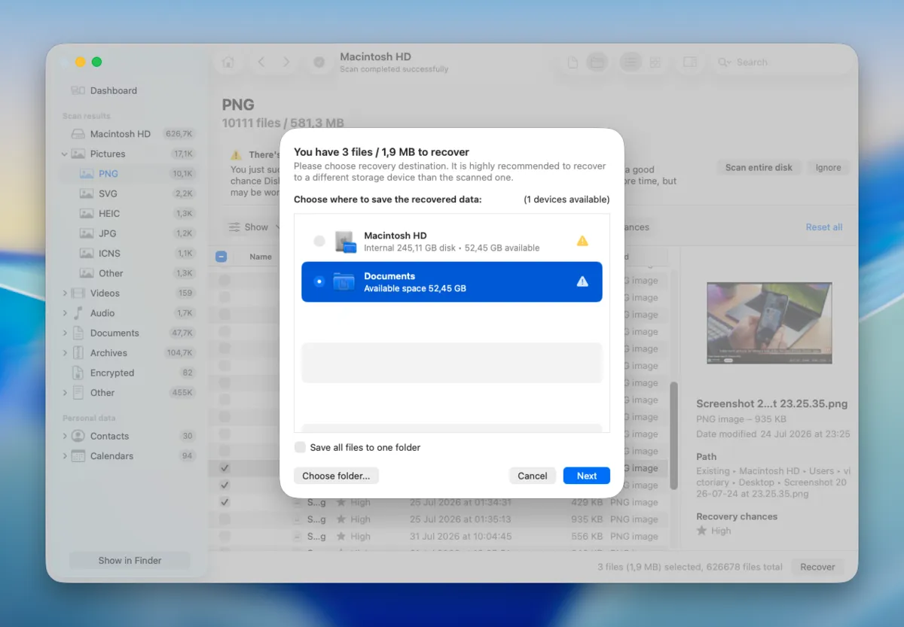The height and width of the screenshot is (627, 904).
Task: Open the Dashboard icon in sidebar
Action: coord(78,90)
